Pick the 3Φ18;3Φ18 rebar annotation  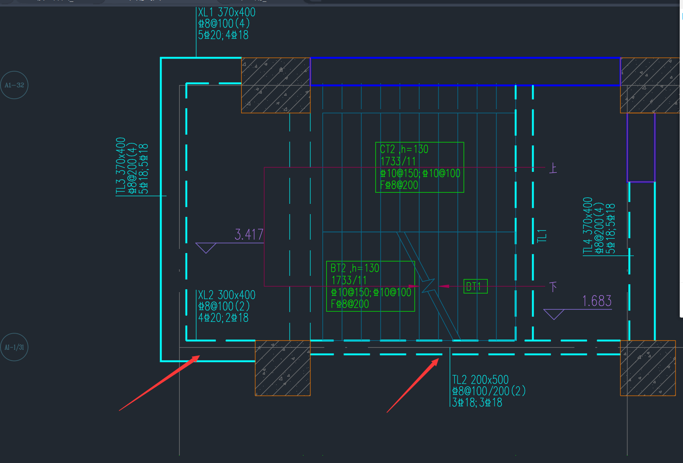coord(477,403)
